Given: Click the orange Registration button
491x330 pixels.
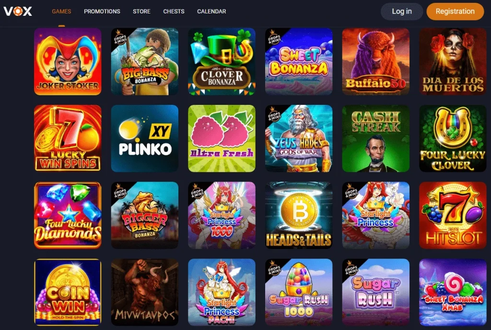Looking at the screenshot, I should pyautogui.click(x=455, y=11).
